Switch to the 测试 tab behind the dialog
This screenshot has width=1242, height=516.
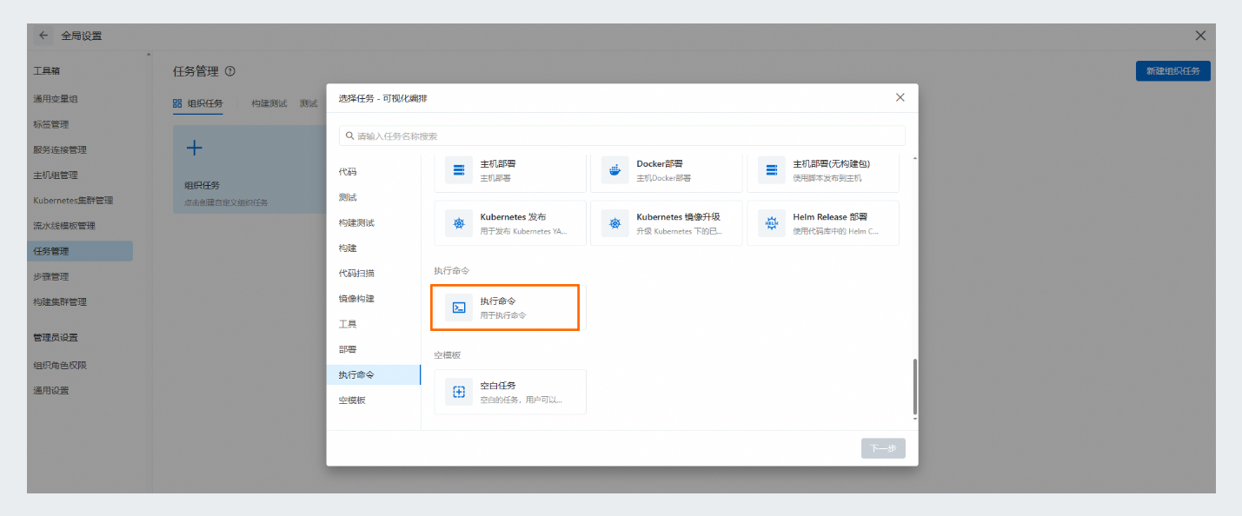309,103
